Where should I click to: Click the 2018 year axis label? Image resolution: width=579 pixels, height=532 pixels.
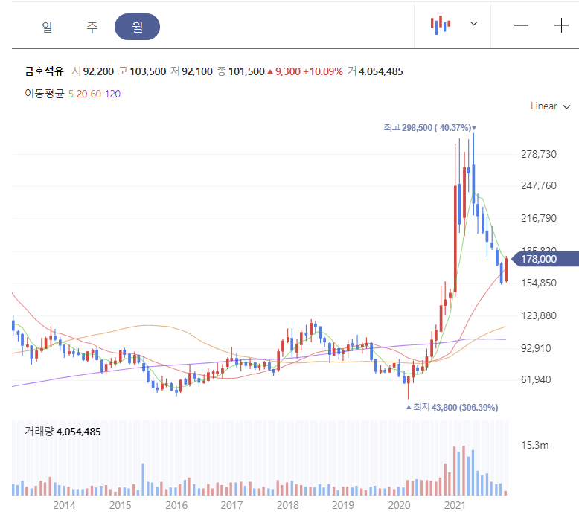(x=288, y=505)
